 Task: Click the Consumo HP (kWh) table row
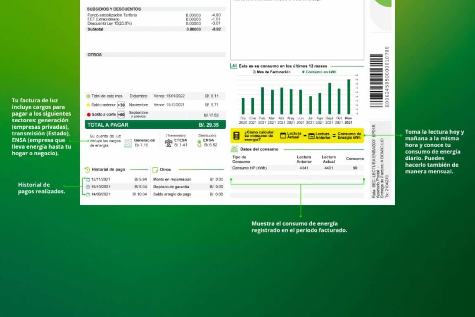[297, 168]
